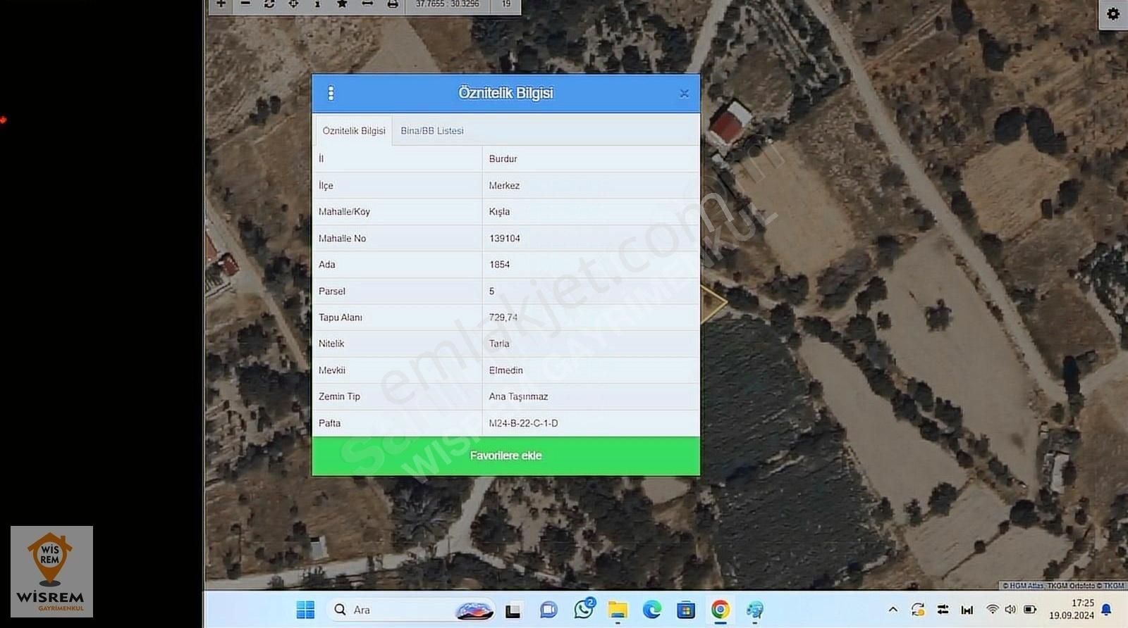Select the Öznitelik Bilgisi tab

[x=353, y=131]
